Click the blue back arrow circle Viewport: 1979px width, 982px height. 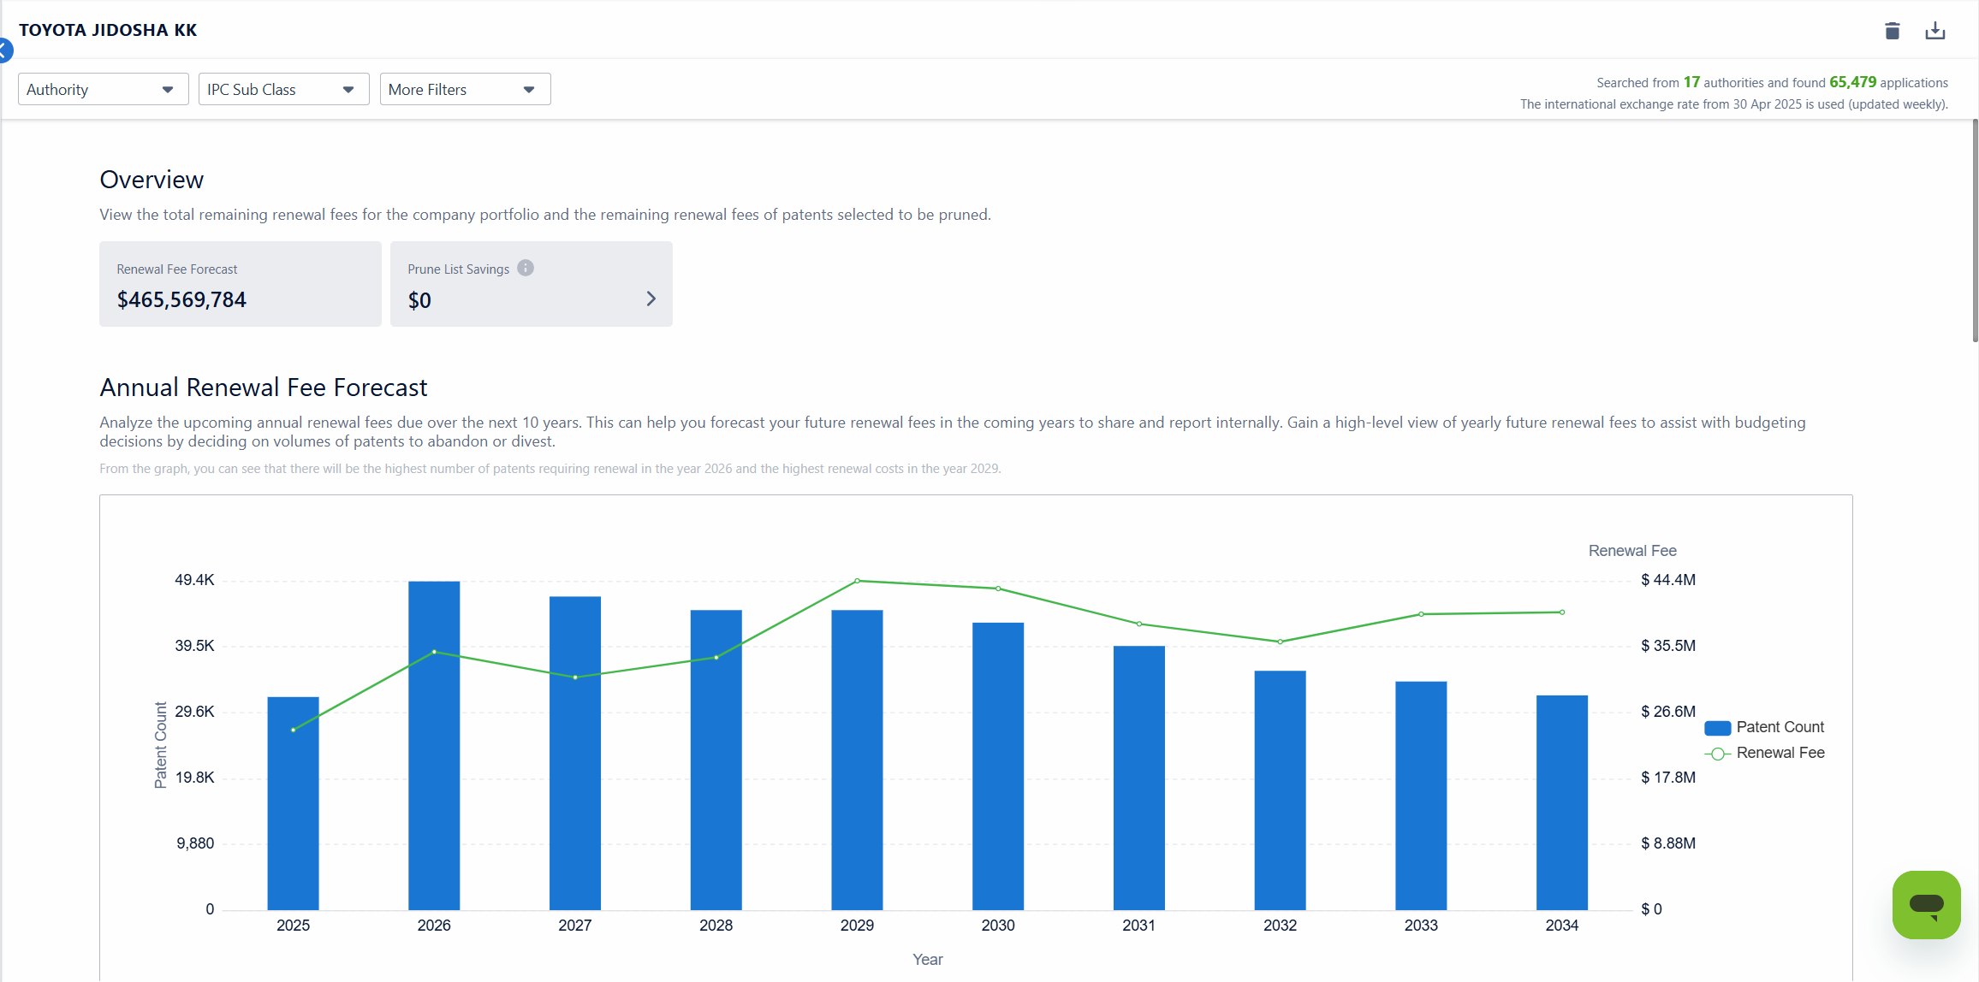4,50
